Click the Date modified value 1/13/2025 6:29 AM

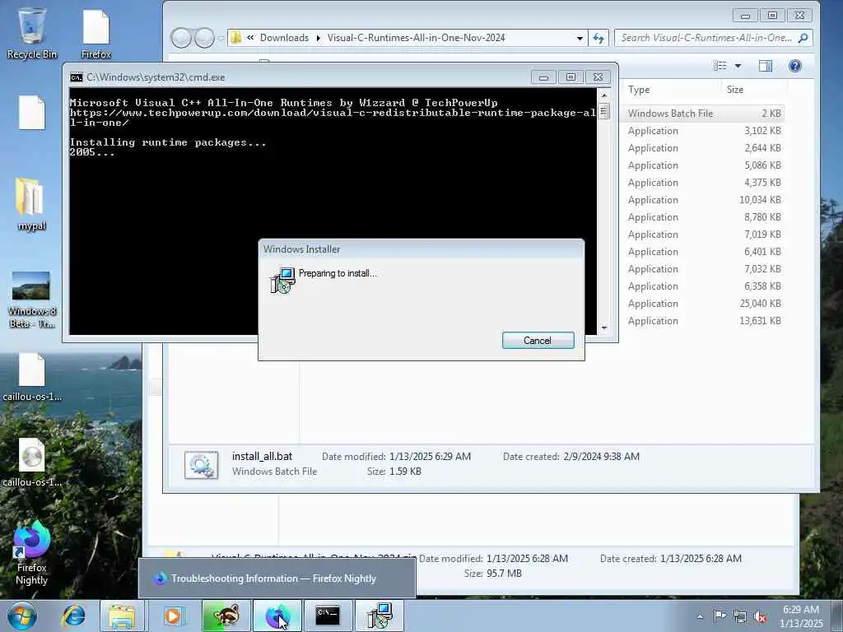click(x=430, y=456)
